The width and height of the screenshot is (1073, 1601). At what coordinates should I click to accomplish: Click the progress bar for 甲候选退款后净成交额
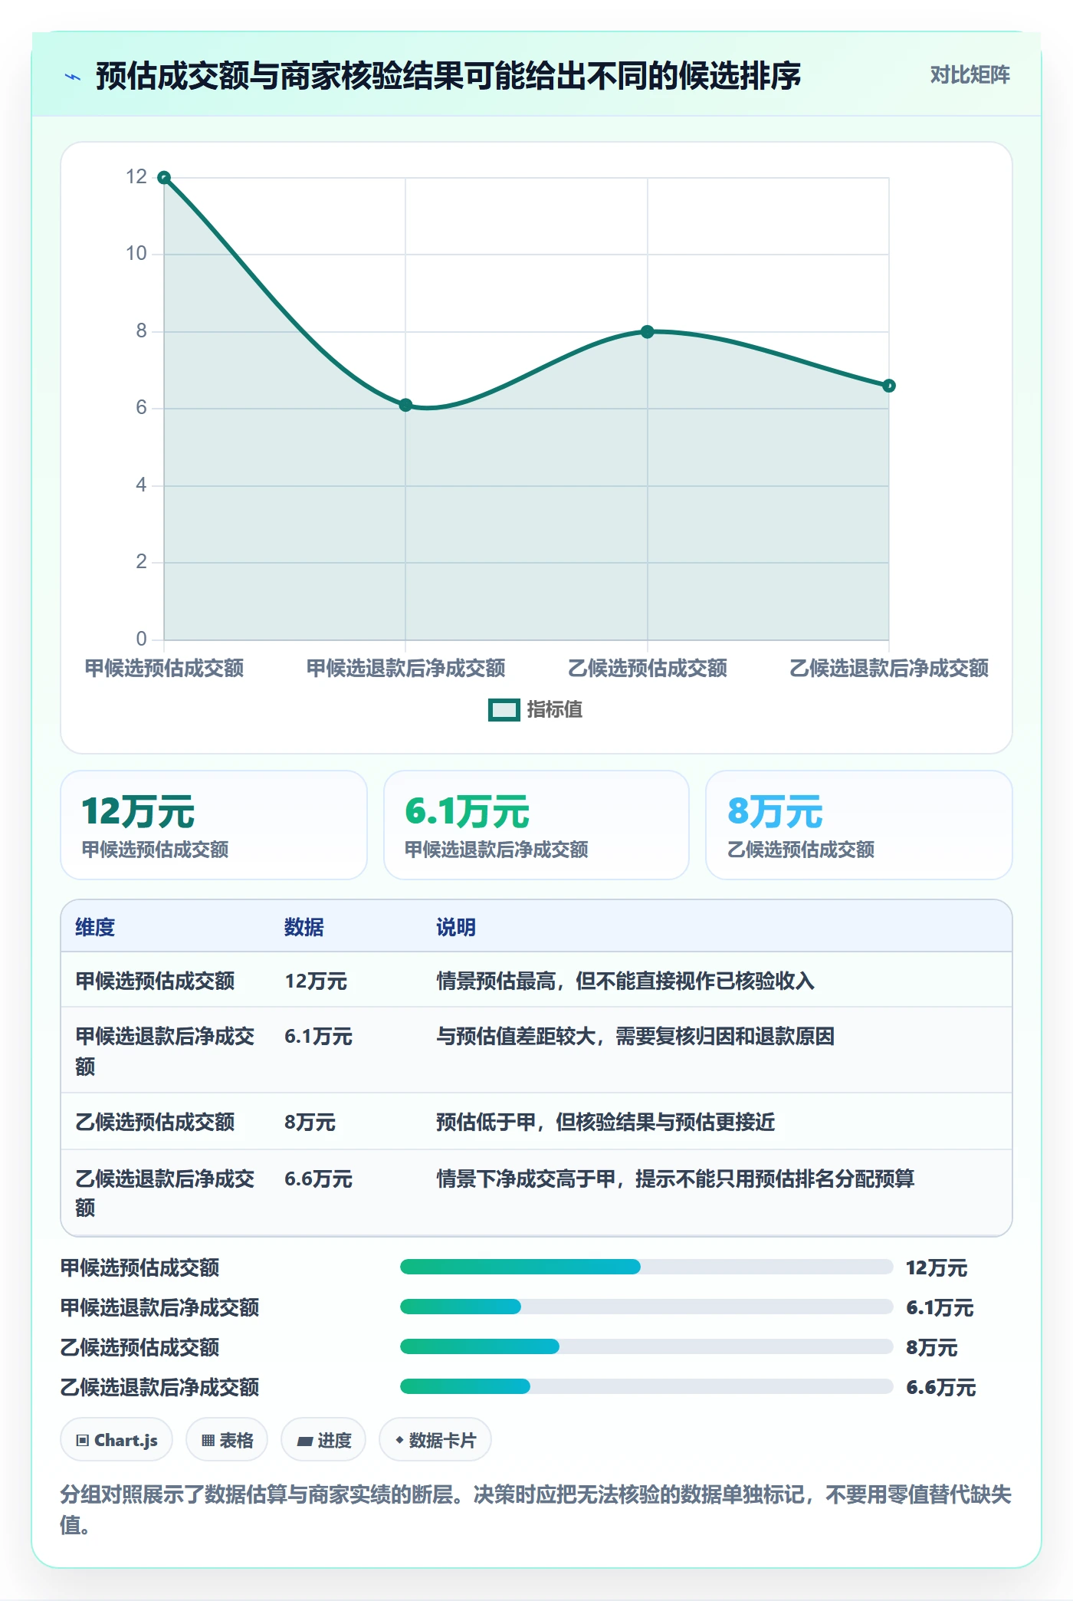pyautogui.click(x=646, y=1307)
